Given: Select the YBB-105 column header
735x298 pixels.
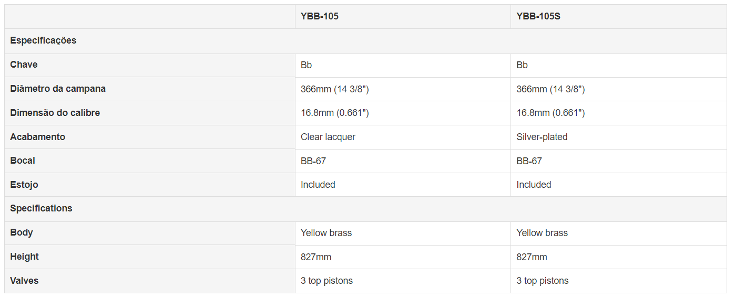Looking at the screenshot, I should 320,16.
